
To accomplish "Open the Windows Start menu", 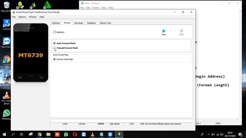I will click(x=4, y=135).
